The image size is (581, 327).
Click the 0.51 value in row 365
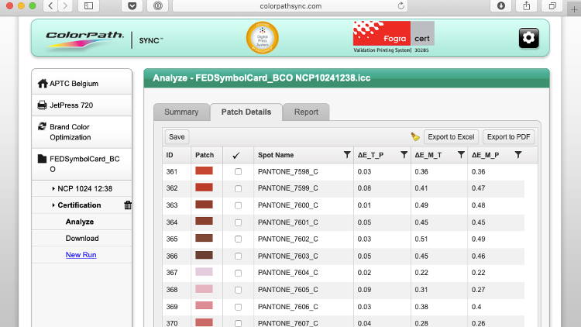click(421, 239)
